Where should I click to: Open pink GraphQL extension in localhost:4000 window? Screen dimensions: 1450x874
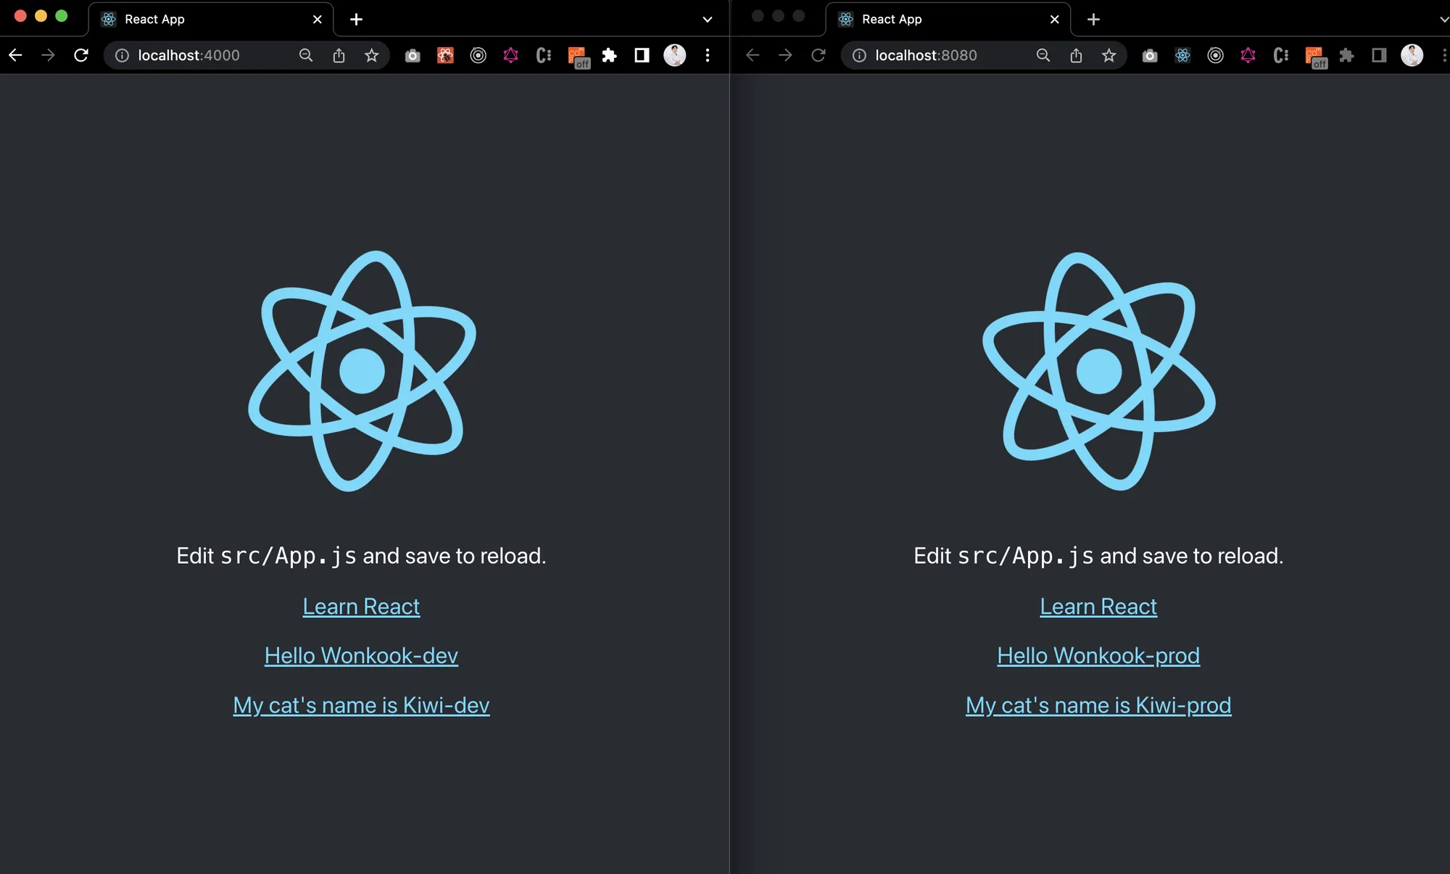pyautogui.click(x=511, y=55)
